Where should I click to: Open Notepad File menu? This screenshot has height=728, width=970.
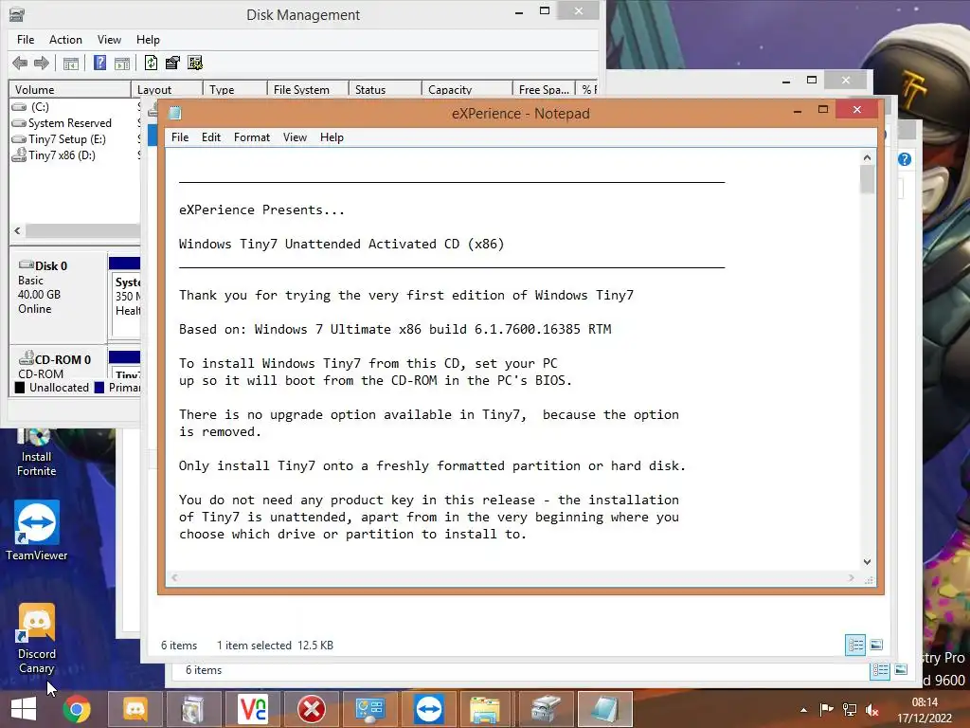pyautogui.click(x=180, y=137)
